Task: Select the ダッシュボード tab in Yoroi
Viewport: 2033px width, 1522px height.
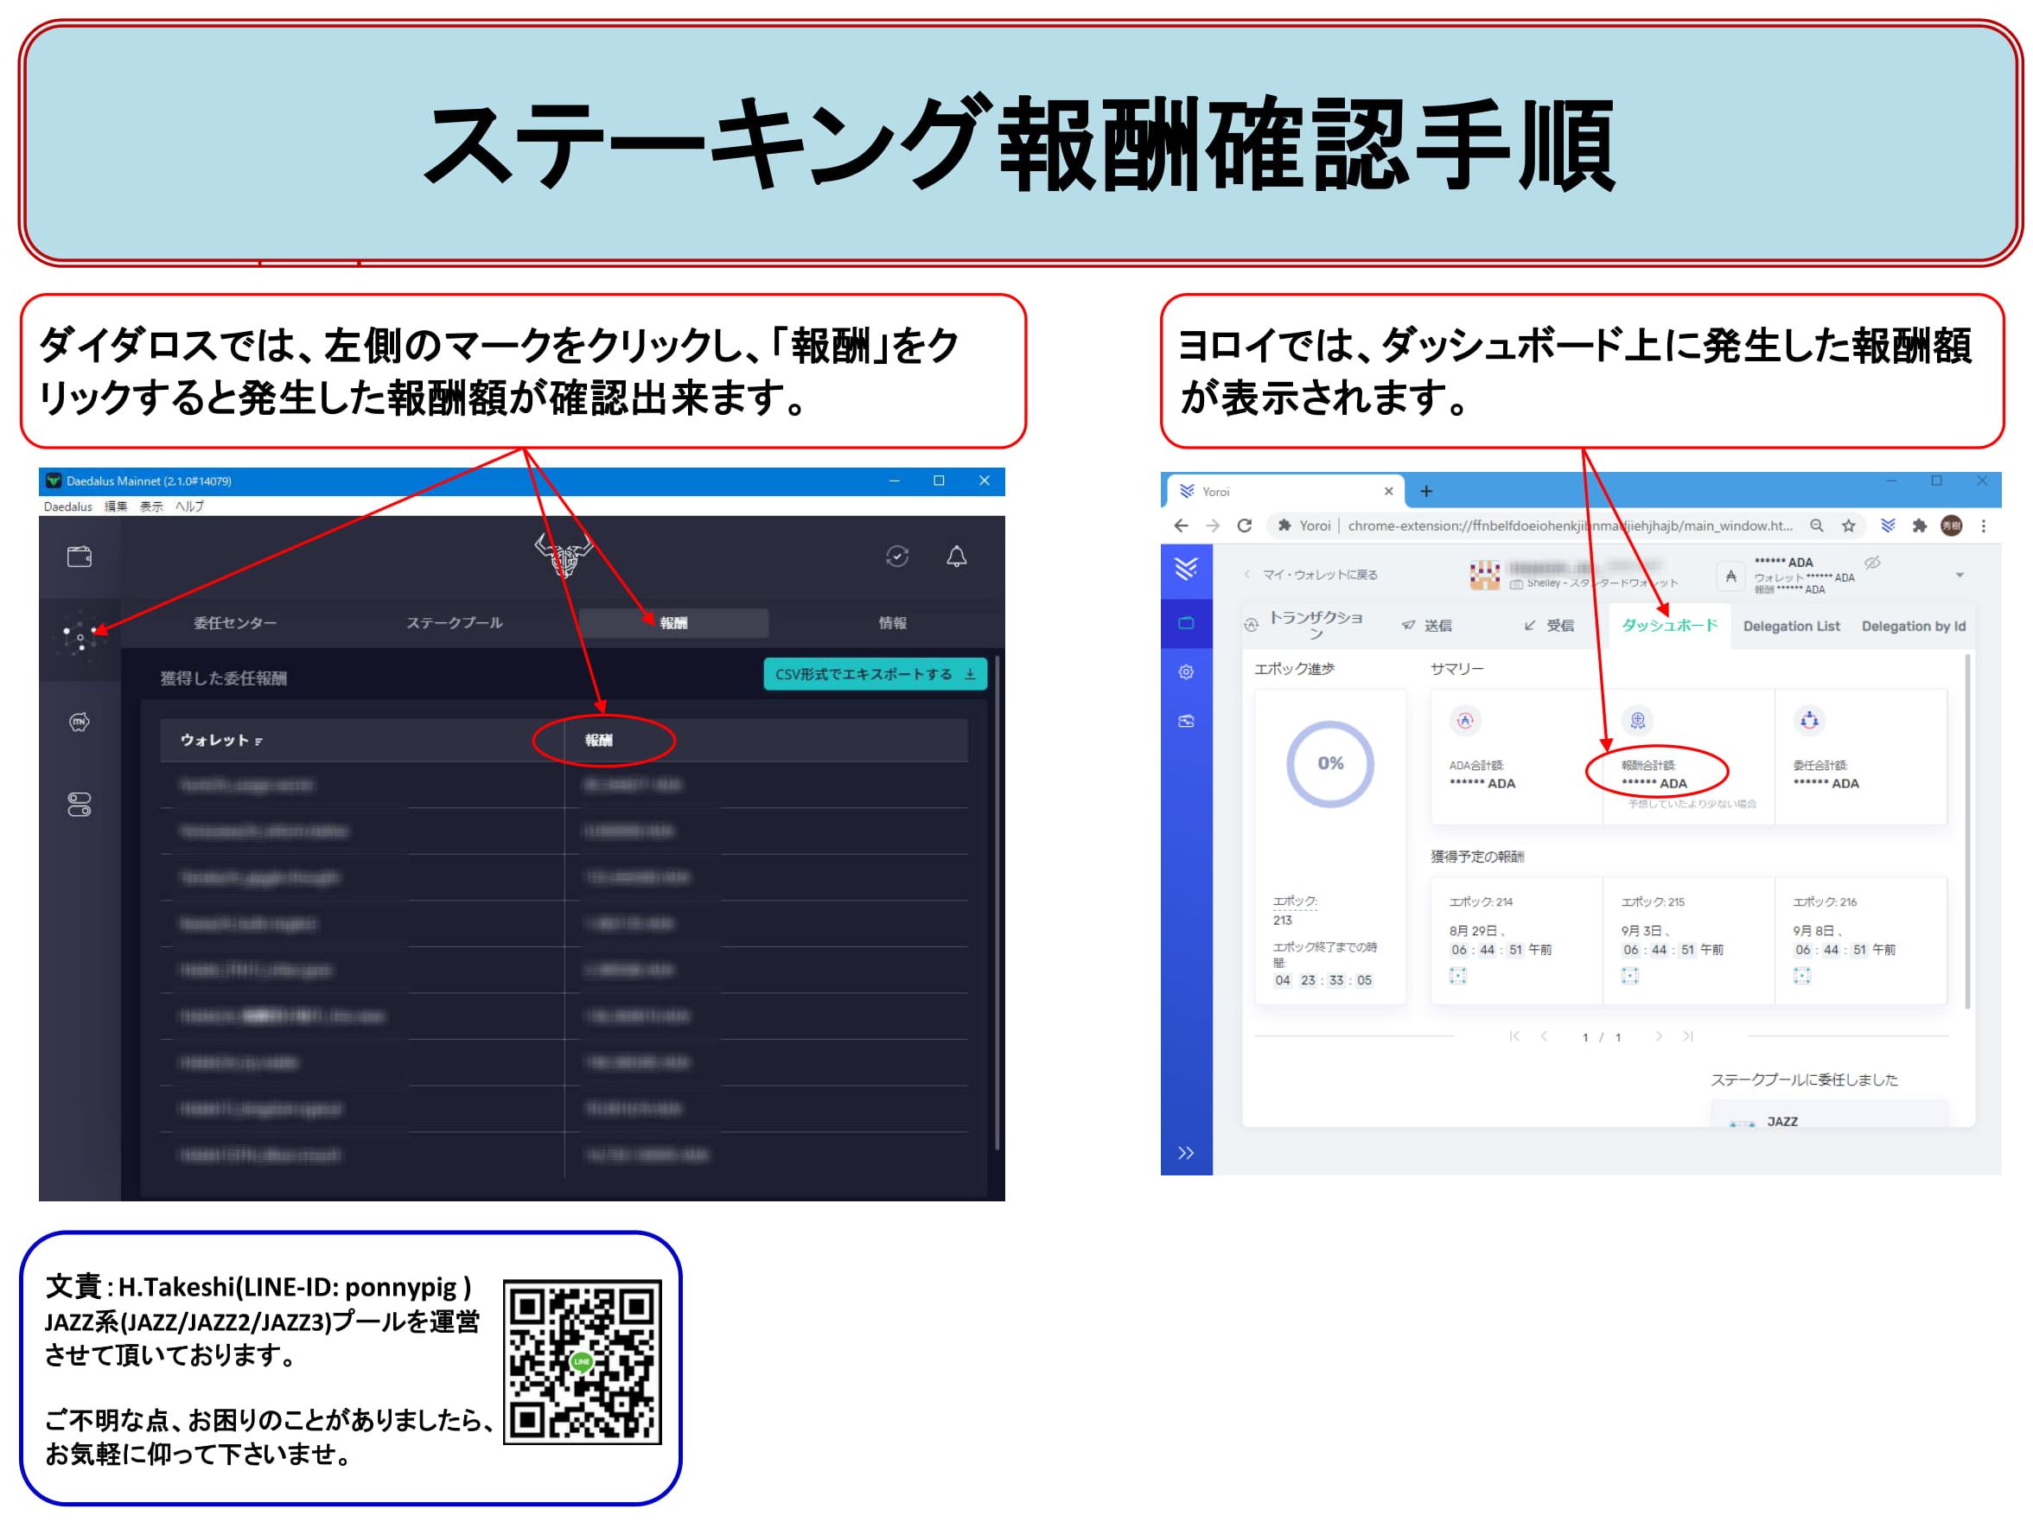Action: [x=1669, y=625]
